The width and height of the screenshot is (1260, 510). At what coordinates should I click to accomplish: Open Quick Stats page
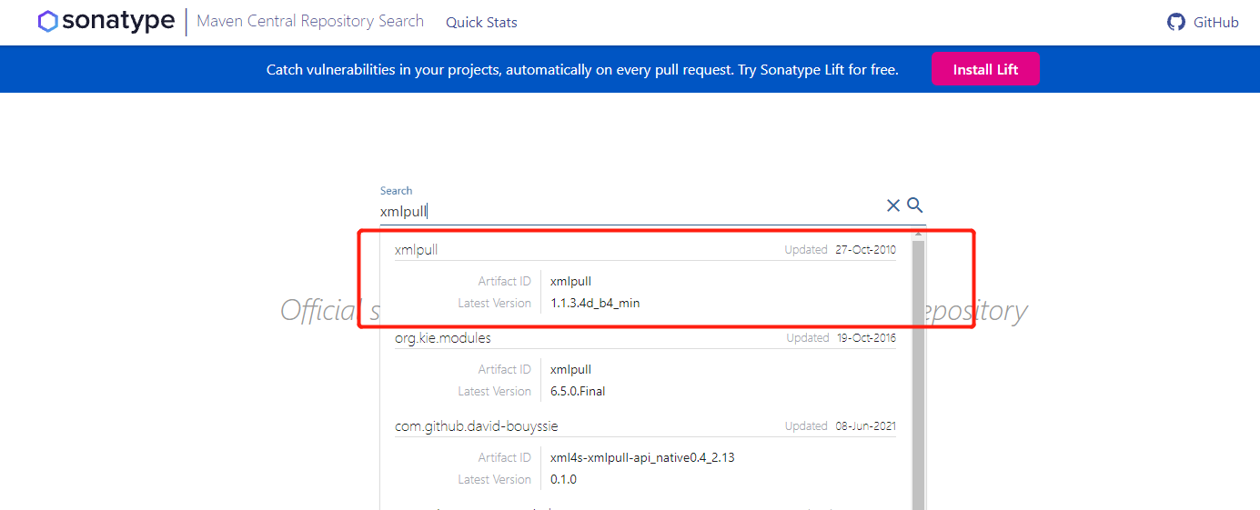(x=481, y=22)
